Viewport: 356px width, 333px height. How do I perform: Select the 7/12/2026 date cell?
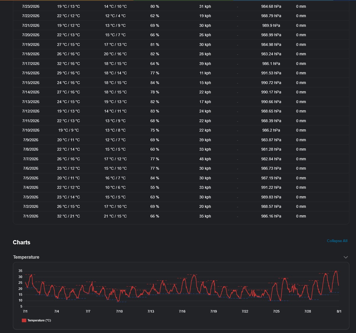pyautogui.click(x=31, y=111)
